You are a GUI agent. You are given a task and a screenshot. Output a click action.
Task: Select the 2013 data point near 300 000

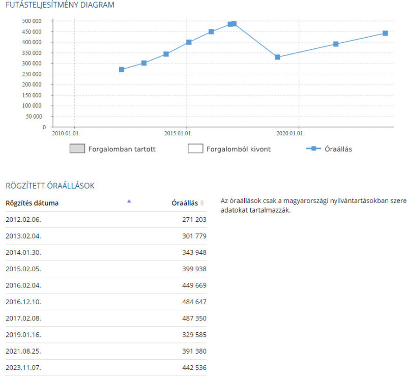coord(144,63)
